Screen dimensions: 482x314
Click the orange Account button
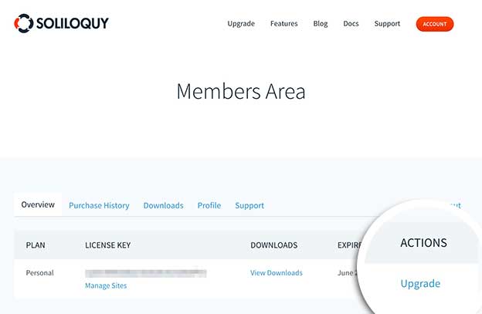[x=435, y=24]
